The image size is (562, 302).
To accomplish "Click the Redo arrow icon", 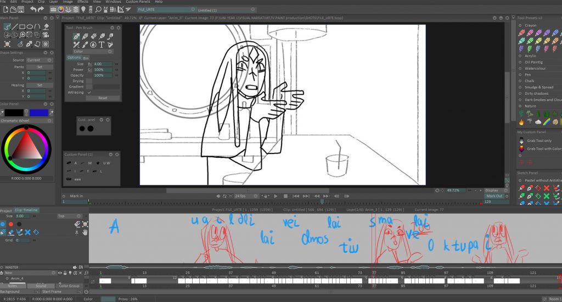I will click(41, 10).
